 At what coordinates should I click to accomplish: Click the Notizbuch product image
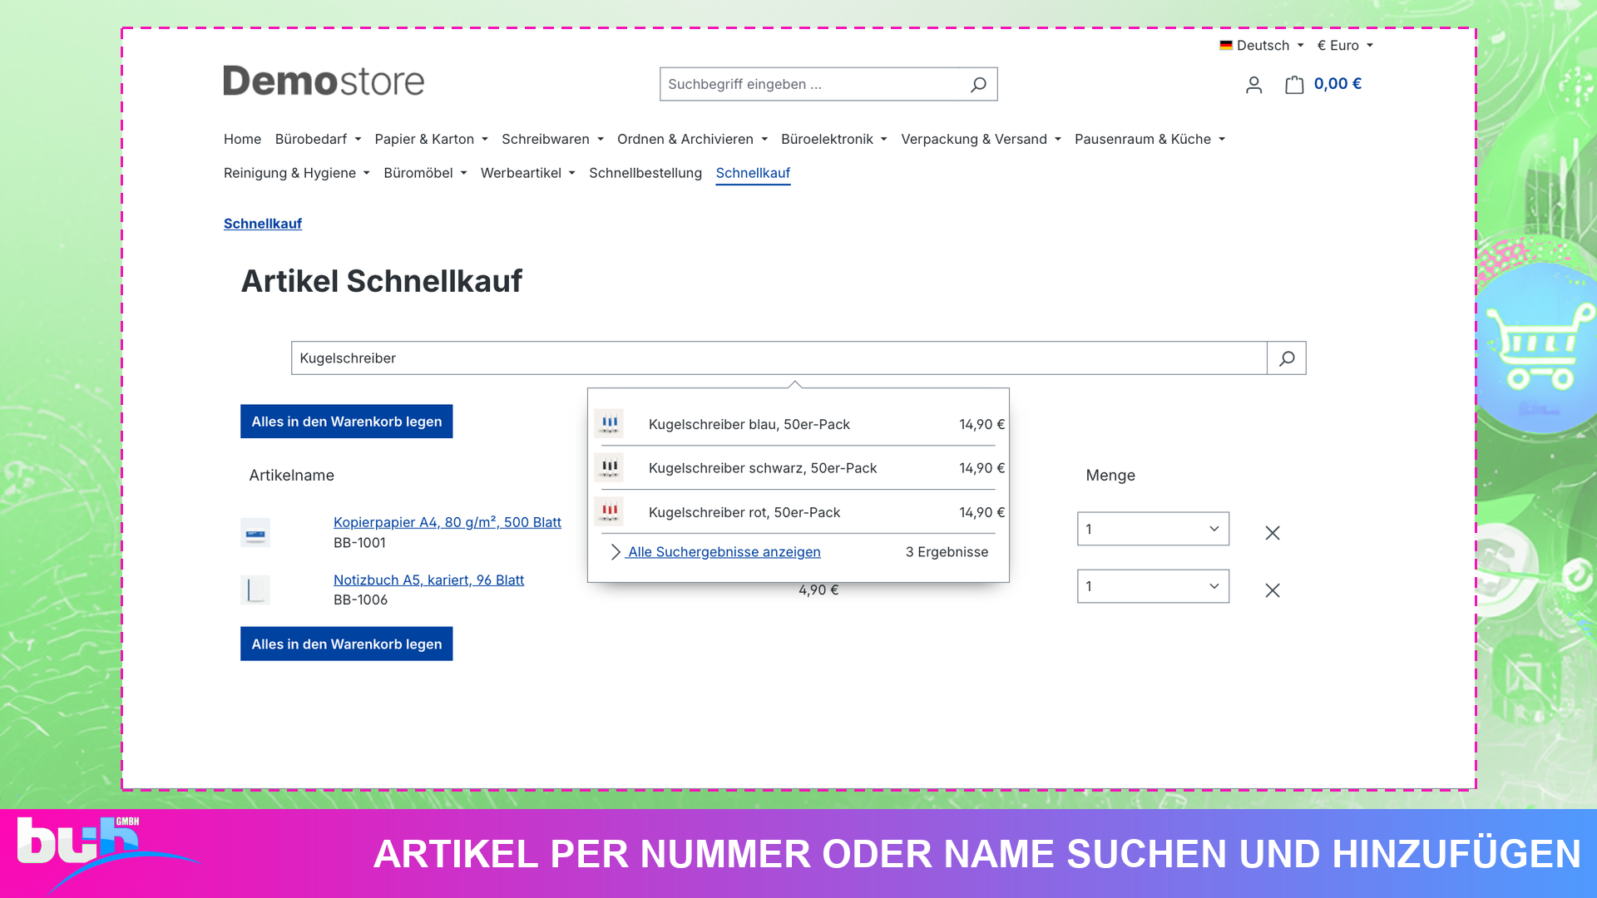coord(255,590)
